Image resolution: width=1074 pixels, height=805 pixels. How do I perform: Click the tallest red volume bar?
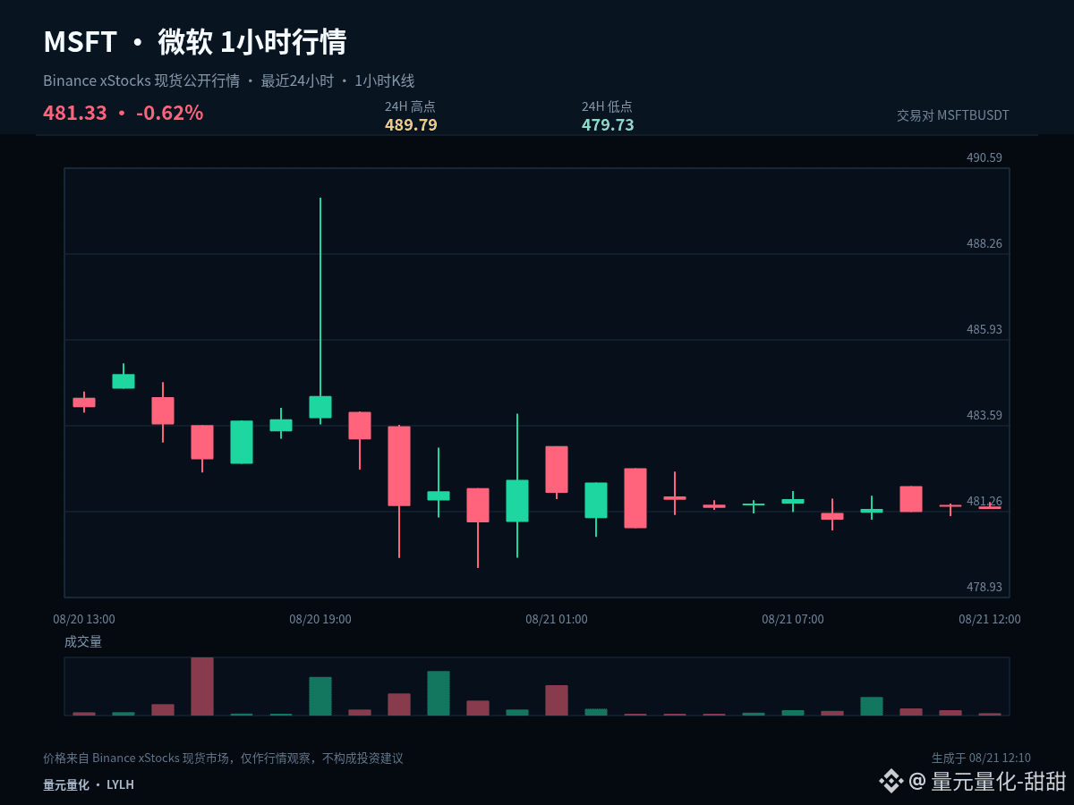click(x=202, y=686)
